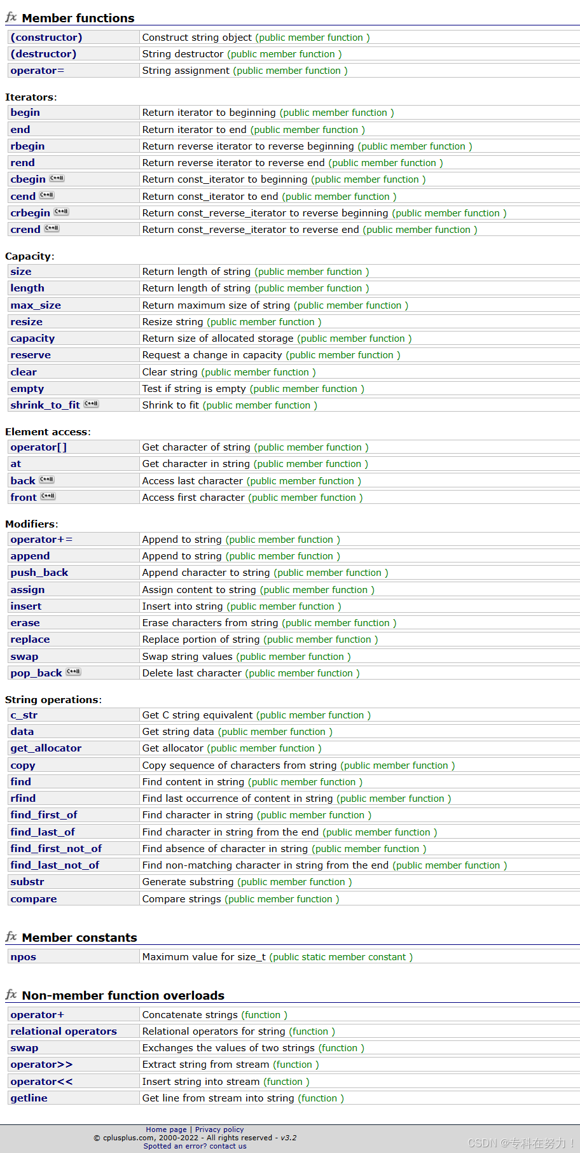Open the copy link
The width and height of the screenshot is (580, 1153).
coord(23,765)
